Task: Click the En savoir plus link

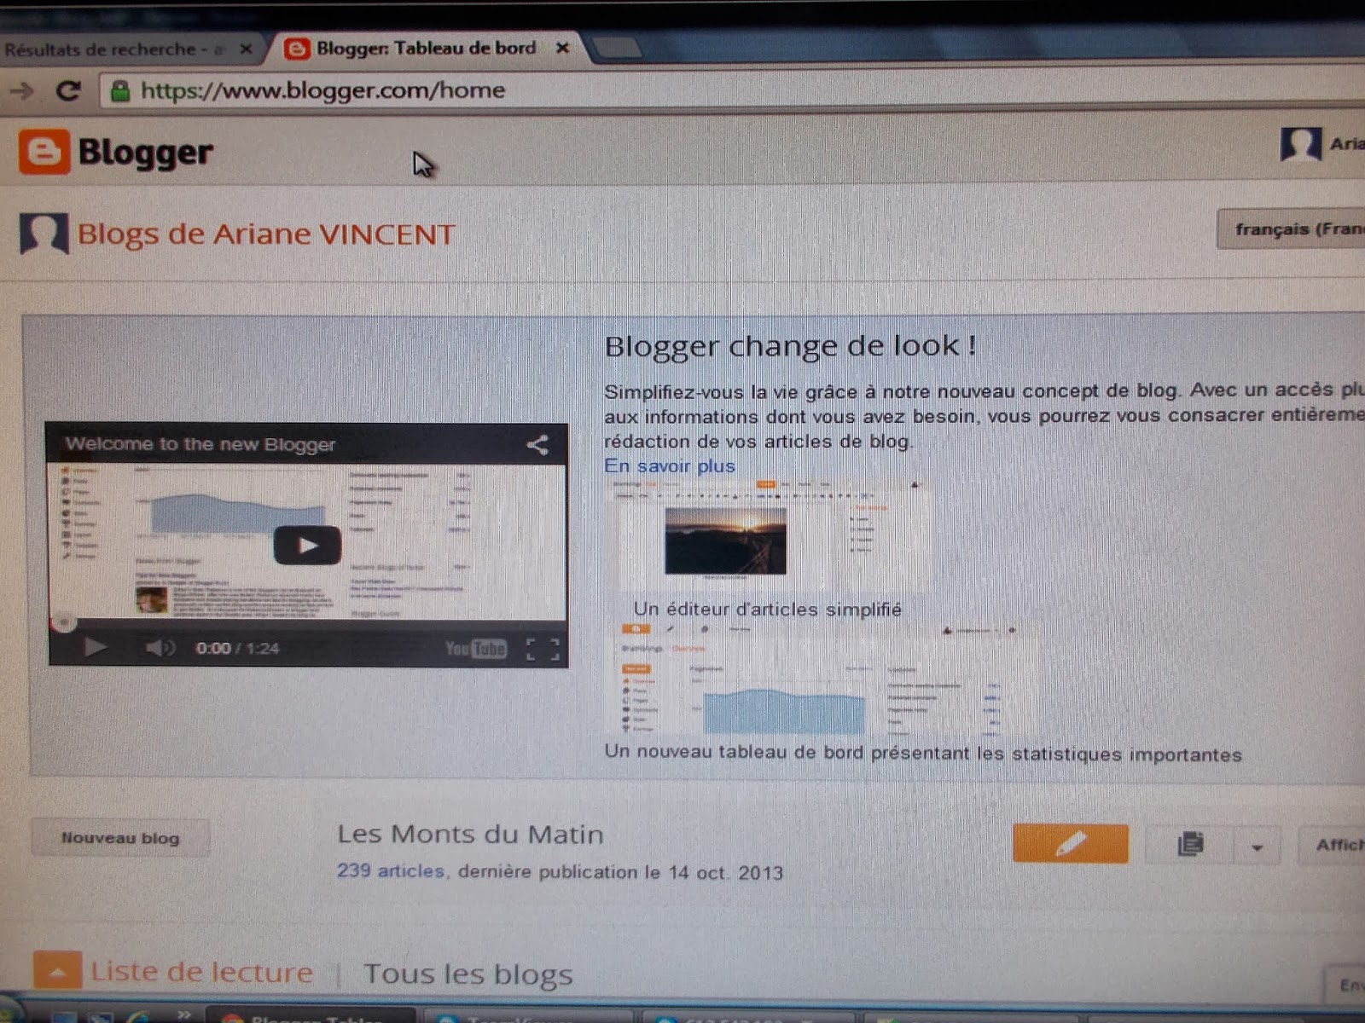Action: coord(669,466)
